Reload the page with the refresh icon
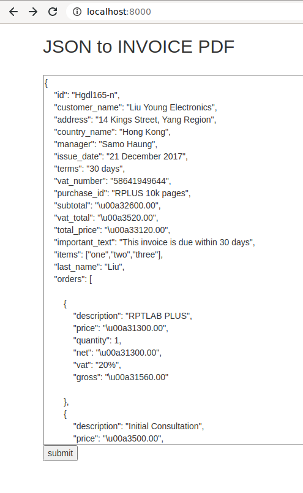The image size is (303, 493). point(53,12)
